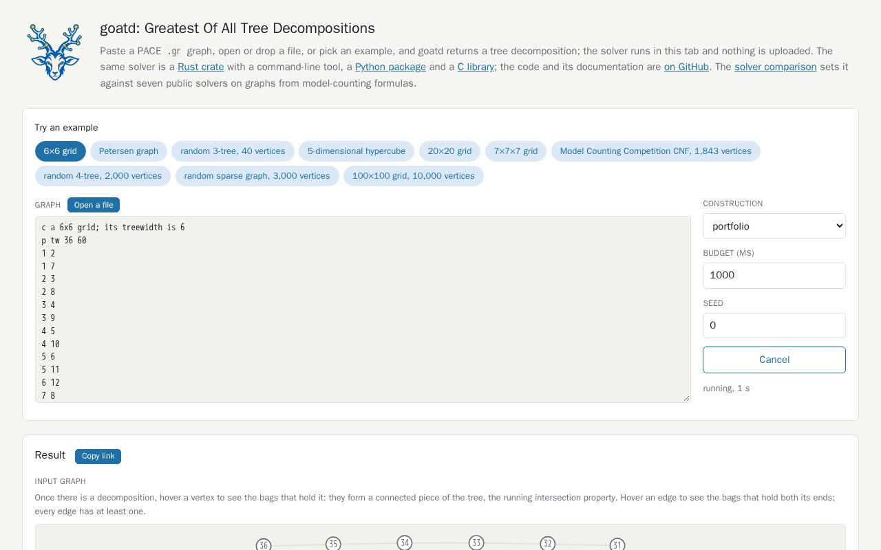Expand the construction portfolio dropdown
The image size is (881, 550).
(x=774, y=226)
